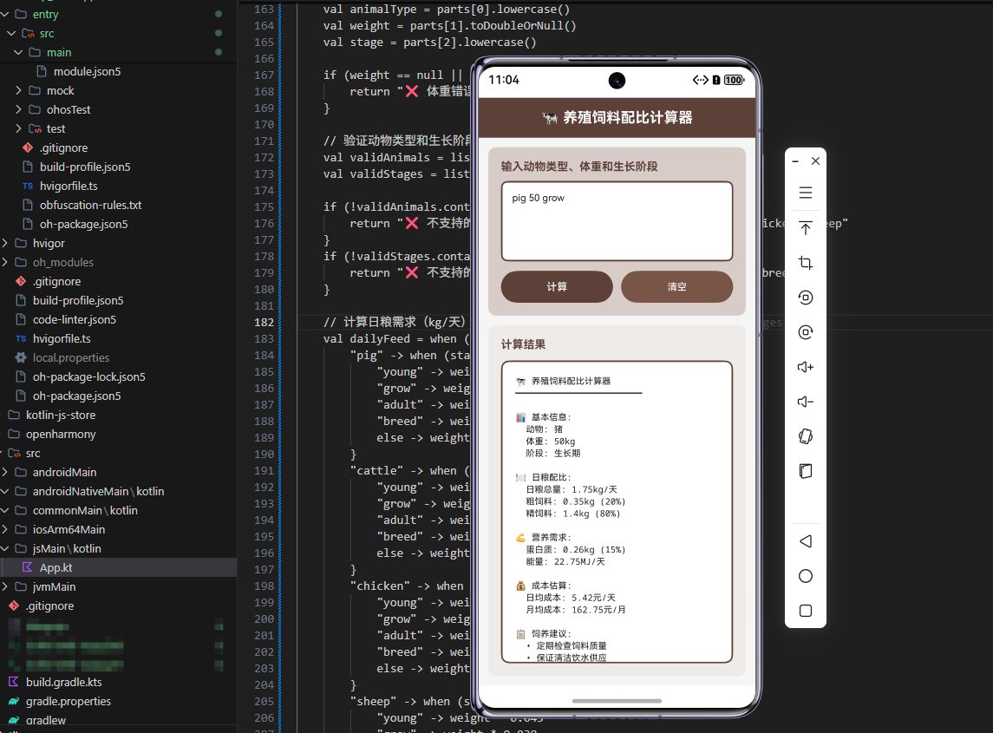Screen dimensions: 993x733
Task: Open local.properties file
Action: tap(71, 358)
